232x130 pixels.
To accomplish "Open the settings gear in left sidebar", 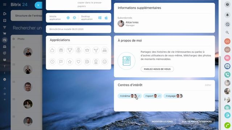I will [x=5, y=94].
